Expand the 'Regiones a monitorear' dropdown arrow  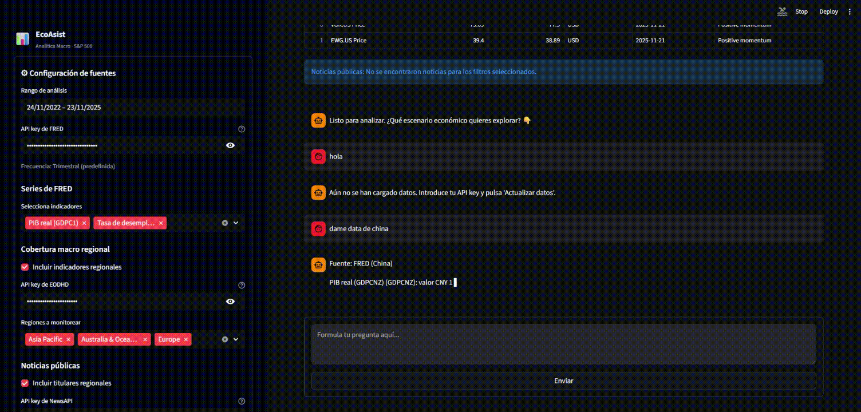coord(235,339)
